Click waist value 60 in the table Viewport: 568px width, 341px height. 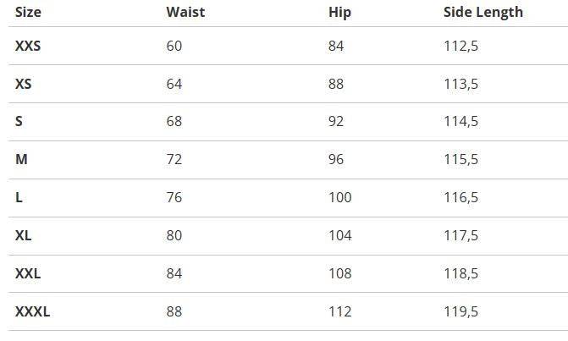click(x=174, y=46)
